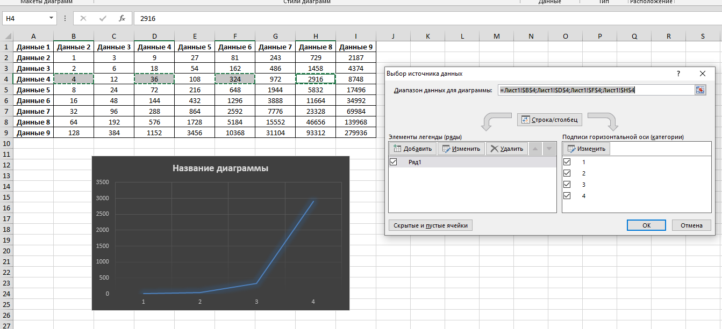Image resolution: width=722 pixels, height=329 pixels.
Task: Click the help question mark in dialog
Action: click(678, 74)
